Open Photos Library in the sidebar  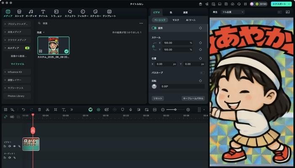(x=17, y=96)
